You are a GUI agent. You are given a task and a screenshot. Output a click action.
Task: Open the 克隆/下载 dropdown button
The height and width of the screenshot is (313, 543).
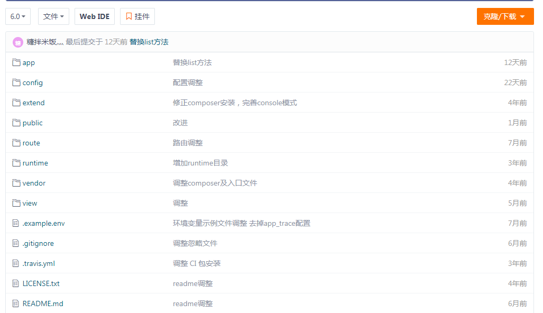click(x=505, y=16)
